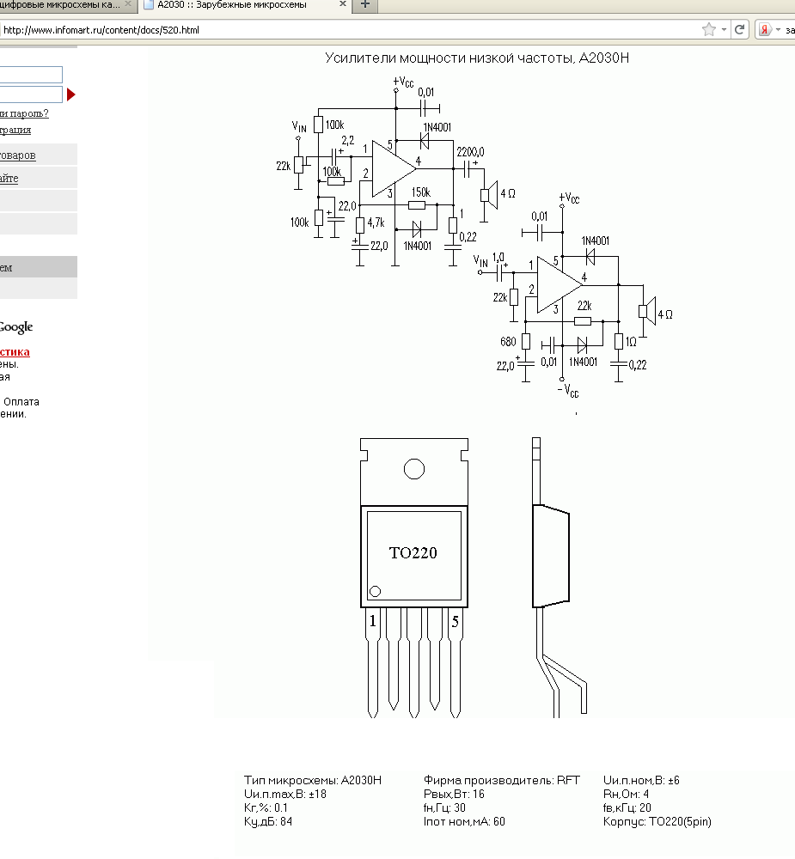Reload the page with the refresh button
Viewport: 795px width, 859px height.
[739, 29]
